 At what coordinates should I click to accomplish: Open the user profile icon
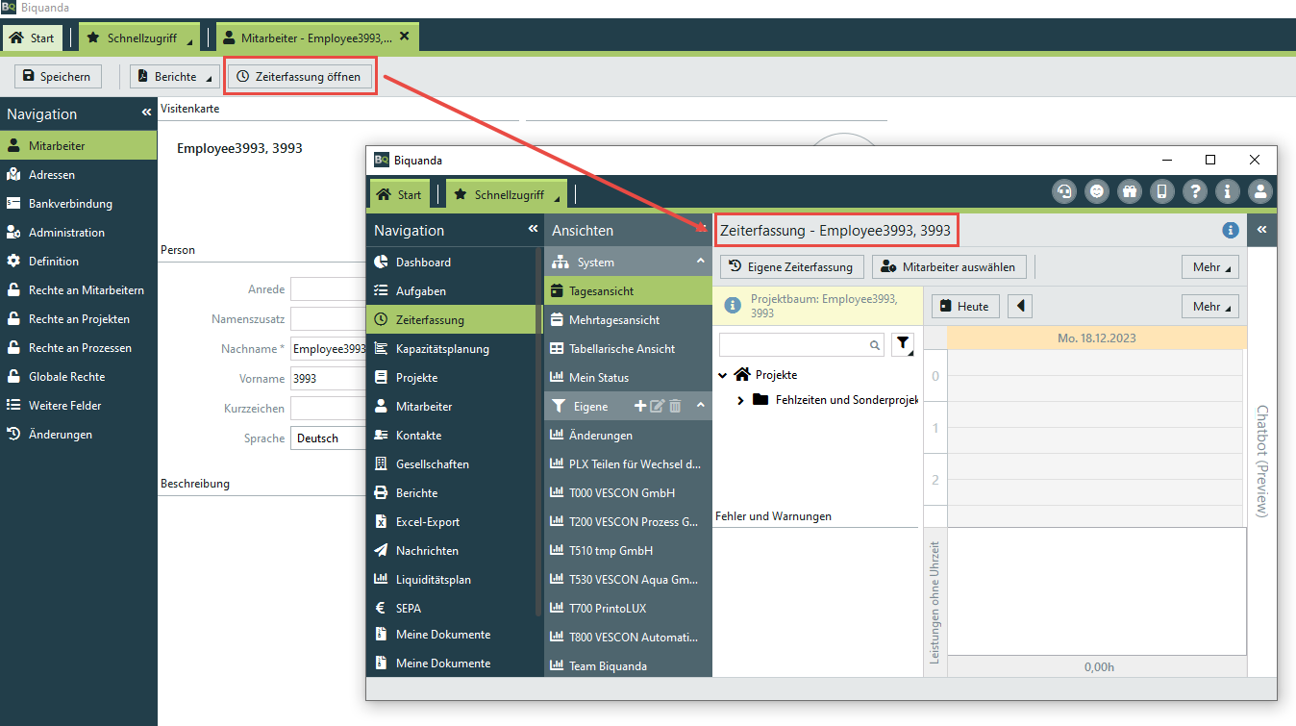pyautogui.click(x=1260, y=191)
